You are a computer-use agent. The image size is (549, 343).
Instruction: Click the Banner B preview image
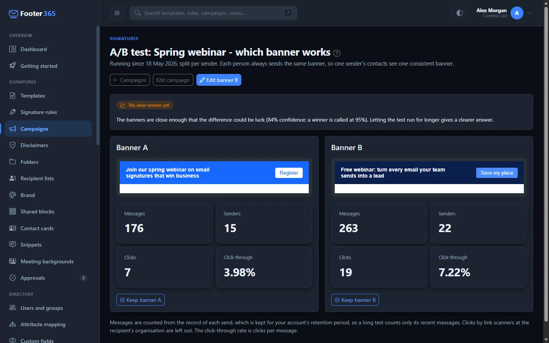coord(429,177)
